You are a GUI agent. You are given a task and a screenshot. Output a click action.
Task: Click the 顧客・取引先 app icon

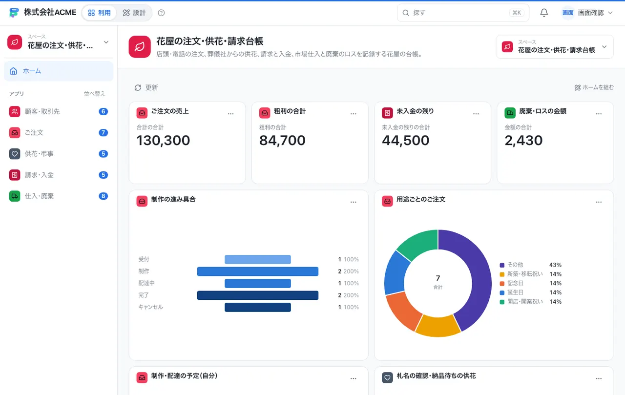[x=15, y=111]
